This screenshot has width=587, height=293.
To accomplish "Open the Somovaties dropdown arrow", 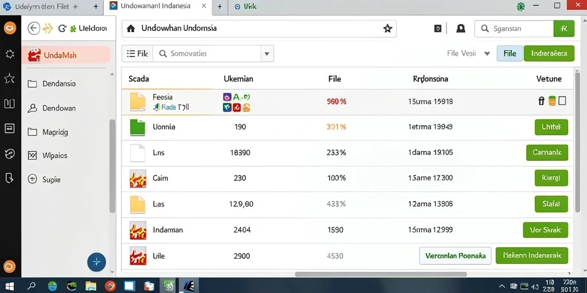I will (x=267, y=53).
